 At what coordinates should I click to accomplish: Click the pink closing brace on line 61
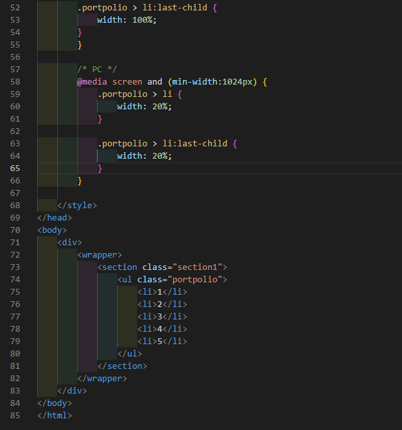point(100,119)
